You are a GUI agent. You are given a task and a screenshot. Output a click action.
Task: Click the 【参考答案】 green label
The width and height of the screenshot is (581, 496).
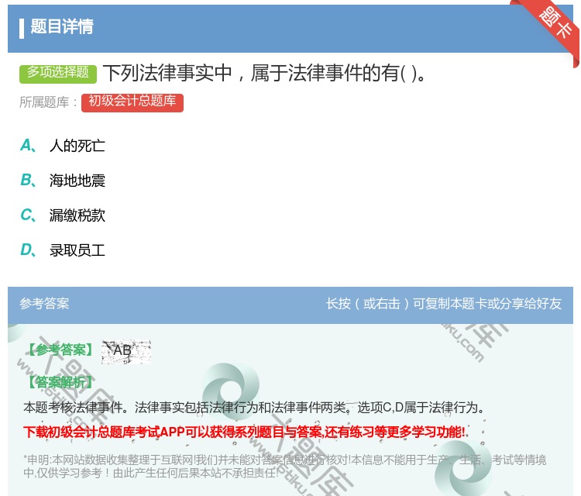[60, 350]
